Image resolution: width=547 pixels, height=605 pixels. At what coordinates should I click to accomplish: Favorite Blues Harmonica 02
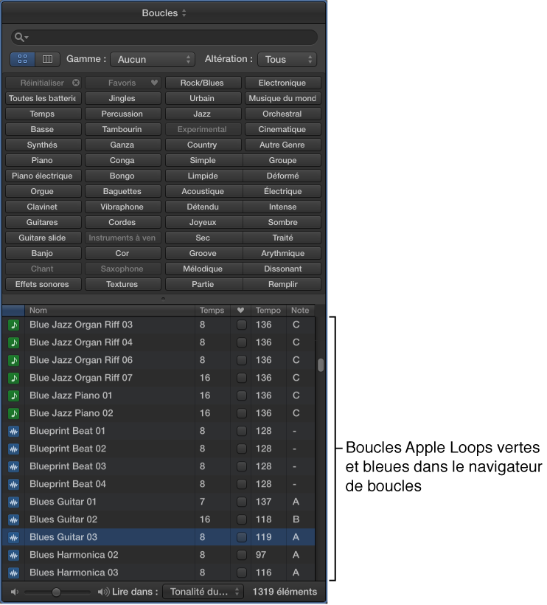tap(242, 556)
